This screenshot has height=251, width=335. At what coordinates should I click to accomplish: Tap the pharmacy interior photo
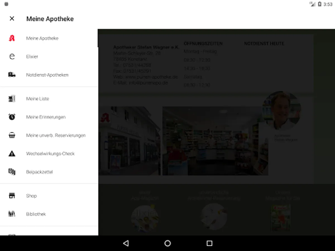click(215, 141)
